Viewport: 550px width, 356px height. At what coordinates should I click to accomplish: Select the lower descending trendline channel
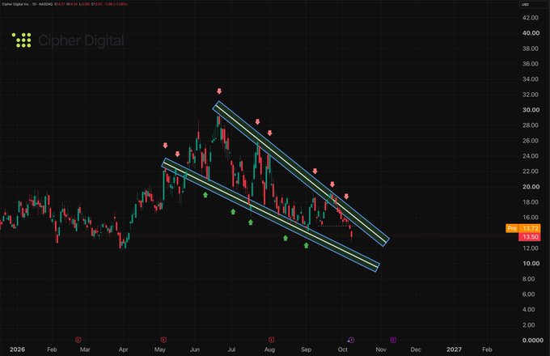[270, 214]
